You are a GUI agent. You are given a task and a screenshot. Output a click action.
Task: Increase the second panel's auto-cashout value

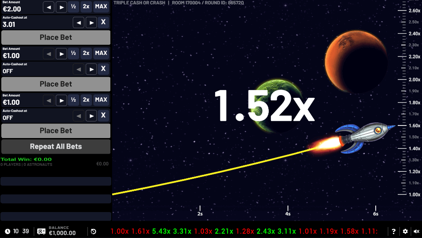[x=91, y=69]
